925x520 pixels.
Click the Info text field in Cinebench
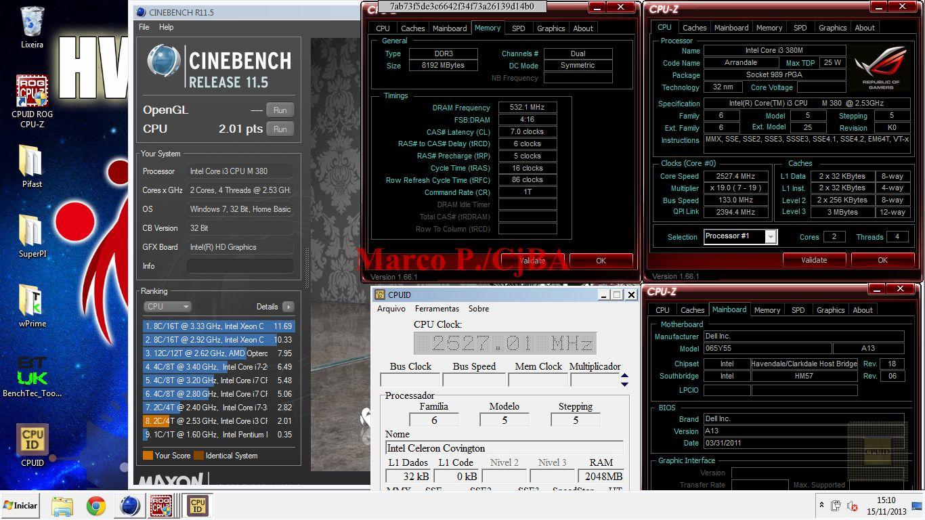pyautogui.click(x=240, y=266)
